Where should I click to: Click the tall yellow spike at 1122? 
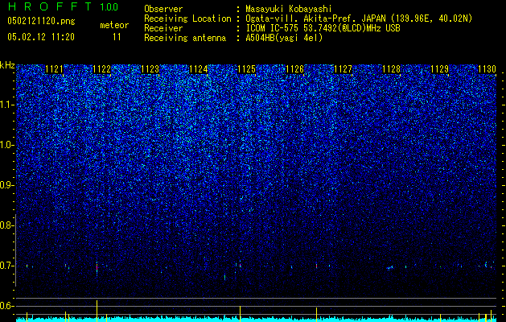(97, 311)
